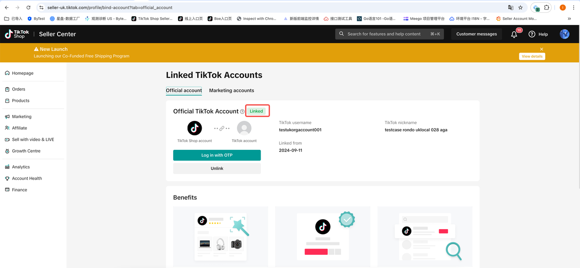Switch to Marketing accounts tab
This screenshot has width=580, height=268.
coord(232,91)
